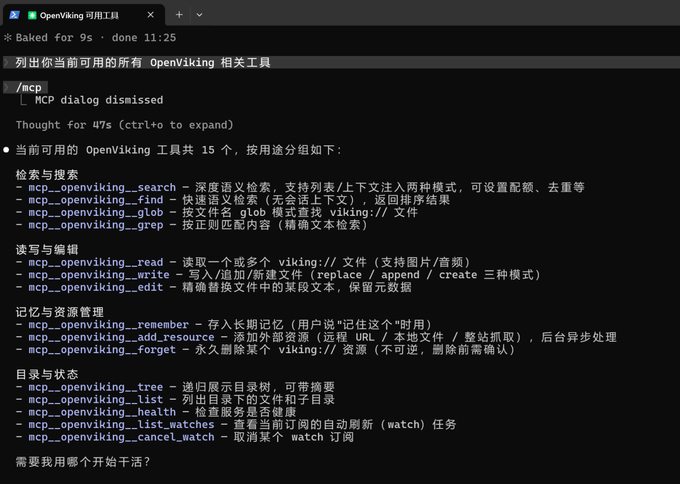Screen dimensions: 680x484
Task: Click the /mcp command prompt line
Action: (x=28, y=87)
